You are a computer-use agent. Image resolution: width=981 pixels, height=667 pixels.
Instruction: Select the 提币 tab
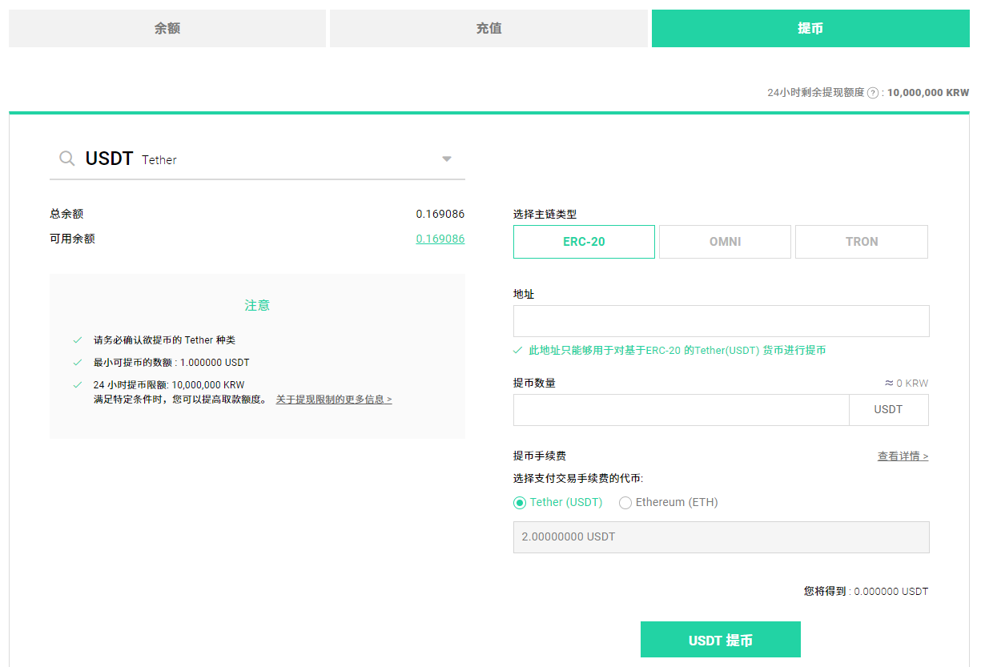click(x=810, y=28)
